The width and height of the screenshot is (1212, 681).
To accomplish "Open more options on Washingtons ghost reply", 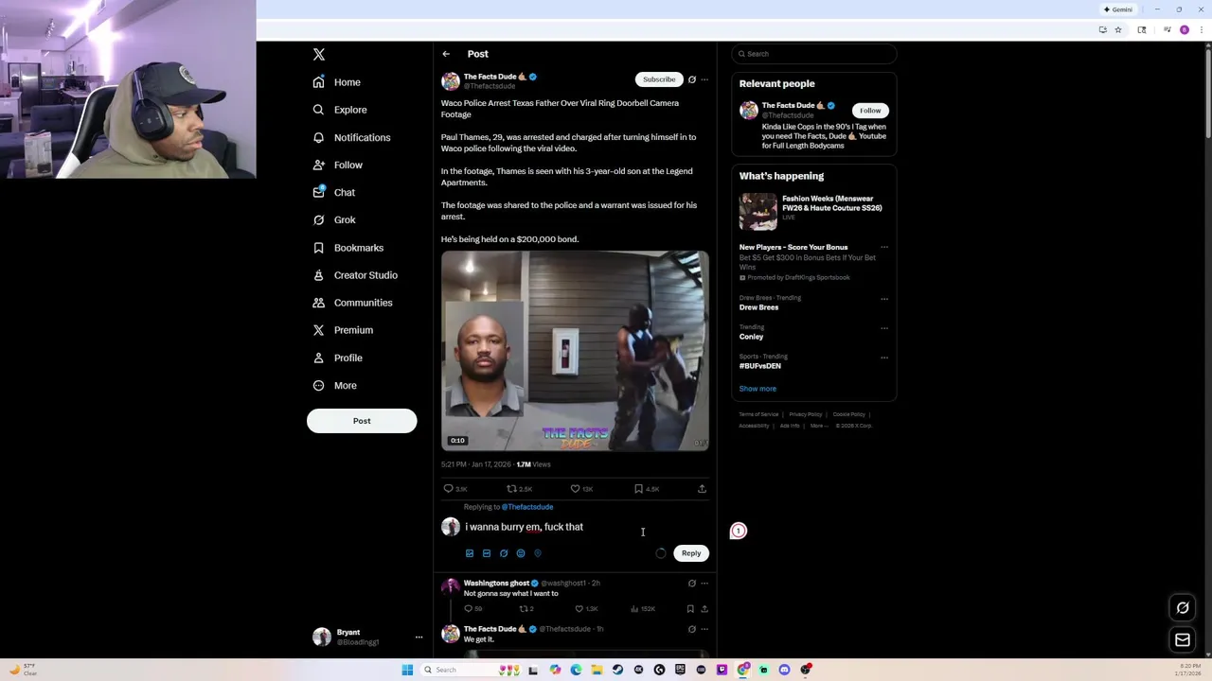I will coord(704,584).
